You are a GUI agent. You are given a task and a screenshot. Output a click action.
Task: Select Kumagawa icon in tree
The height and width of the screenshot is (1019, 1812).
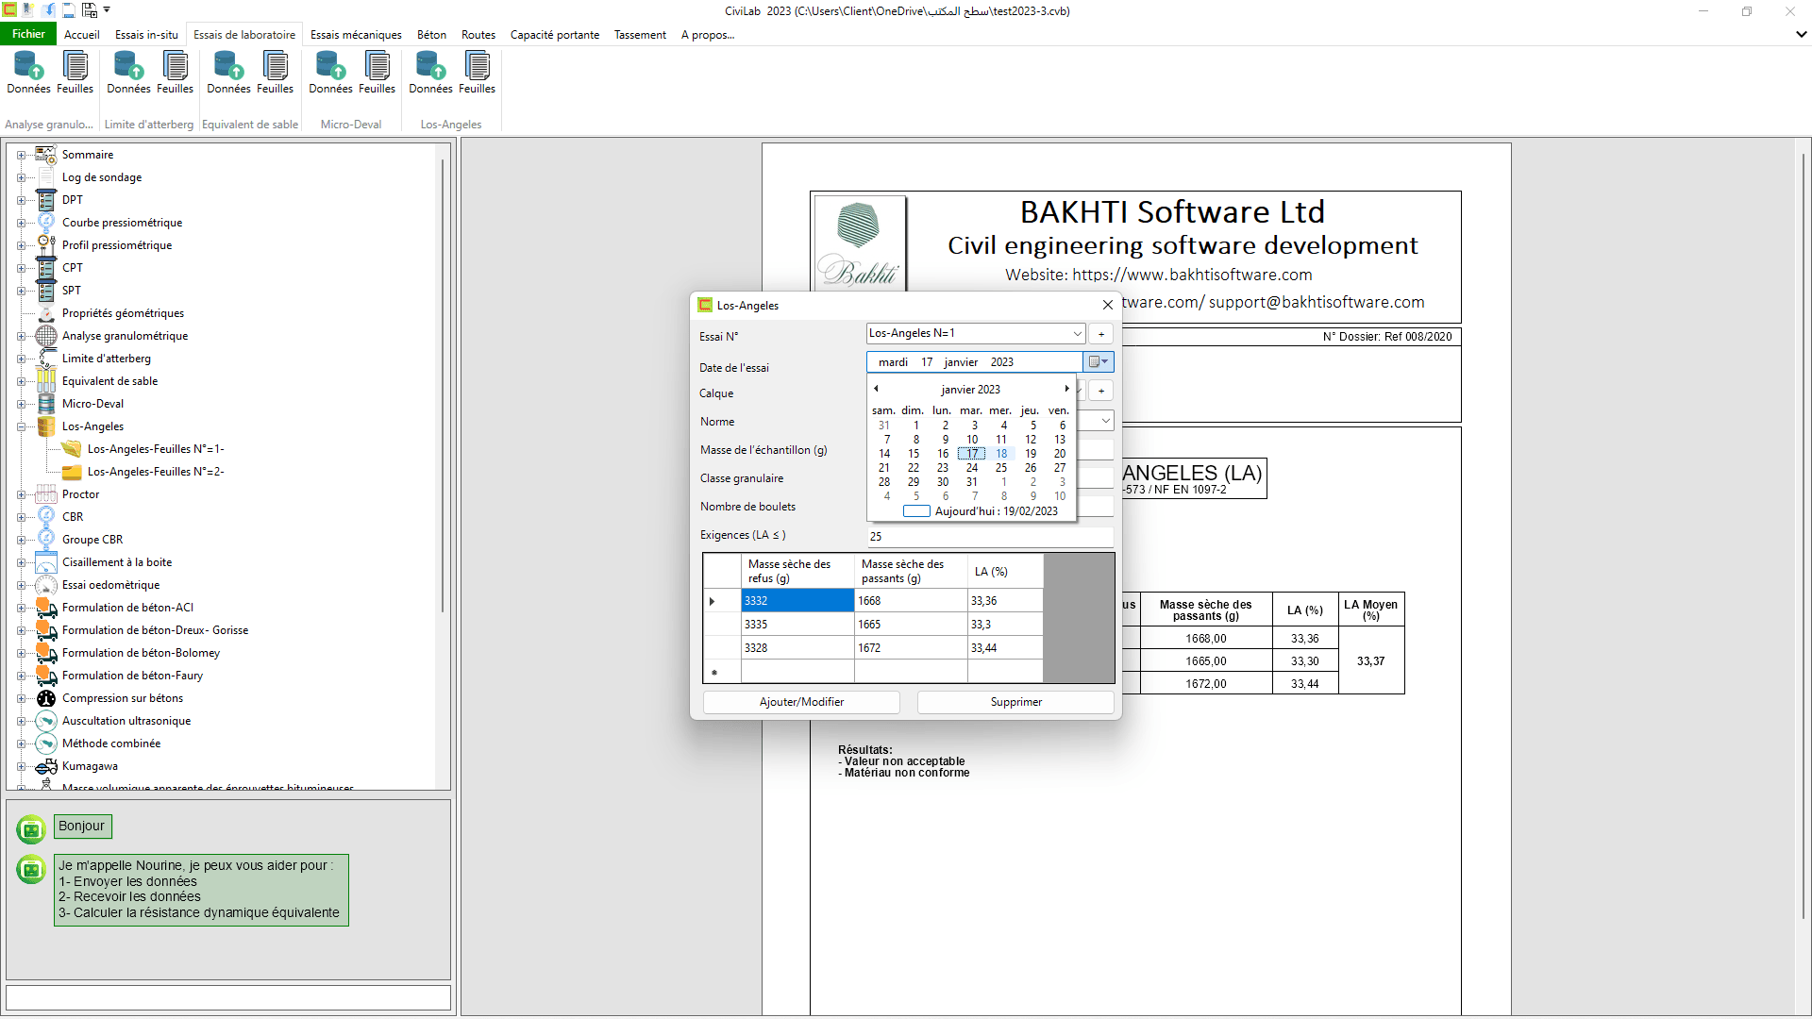(46, 765)
